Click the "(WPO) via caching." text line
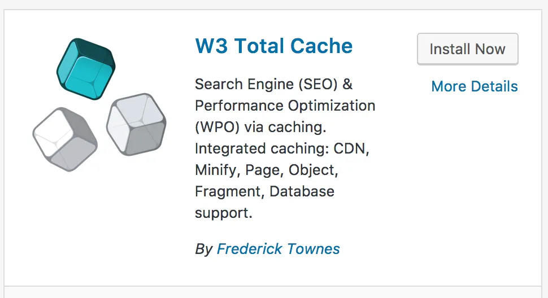548x298 pixels. (260, 128)
